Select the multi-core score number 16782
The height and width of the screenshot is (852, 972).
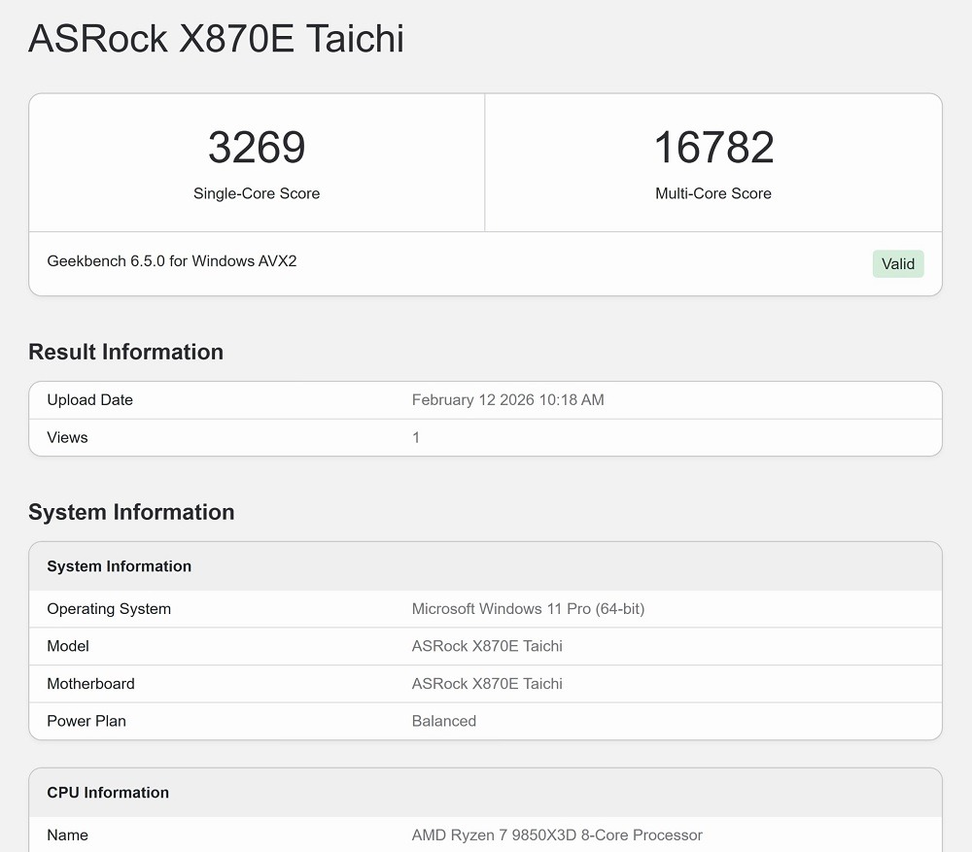click(x=713, y=148)
